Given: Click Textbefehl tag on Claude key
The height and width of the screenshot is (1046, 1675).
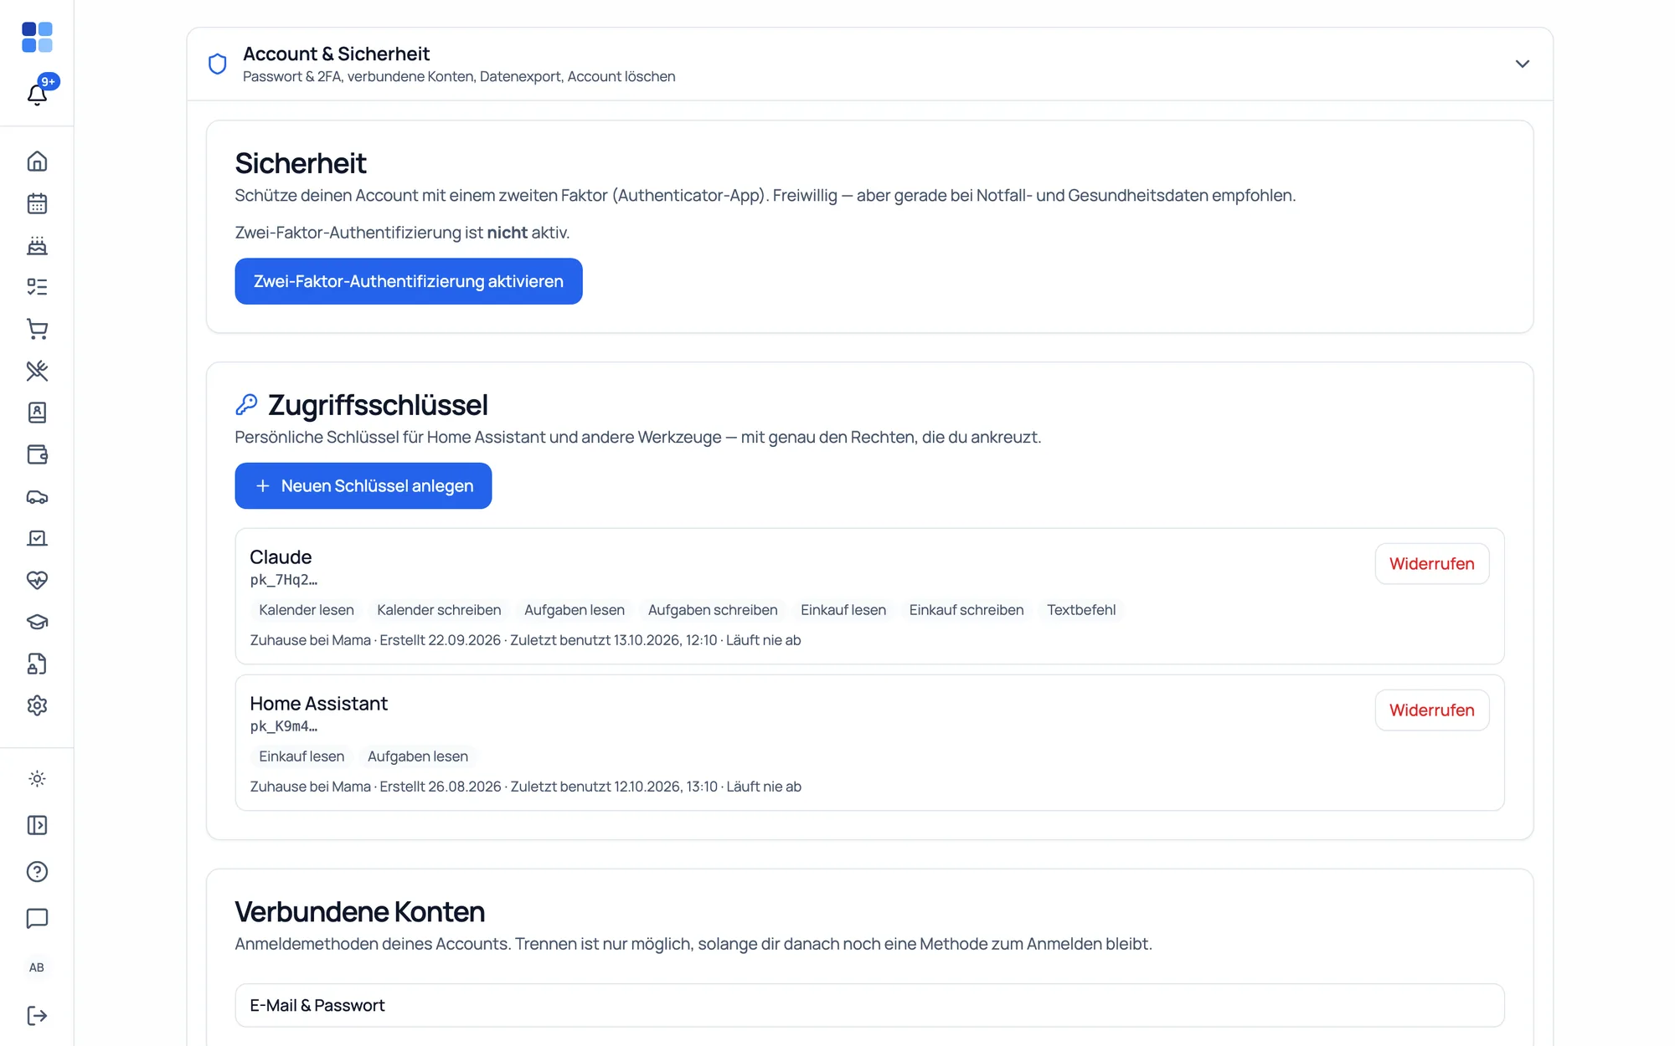Looking at the screenshot, I should tap(1081, 610).
